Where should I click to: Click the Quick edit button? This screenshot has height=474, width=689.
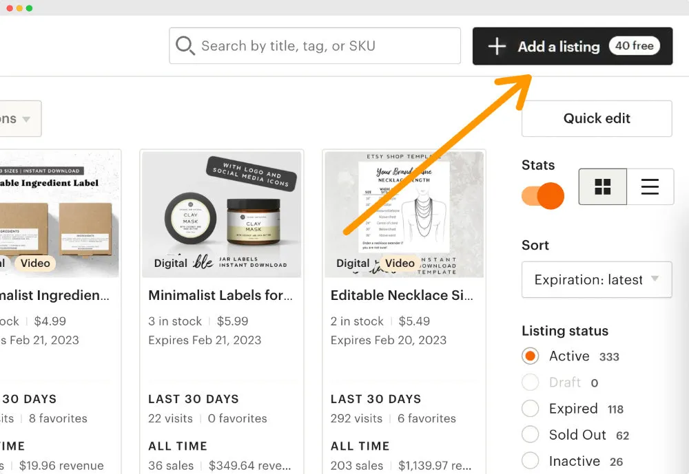[597, 118]
